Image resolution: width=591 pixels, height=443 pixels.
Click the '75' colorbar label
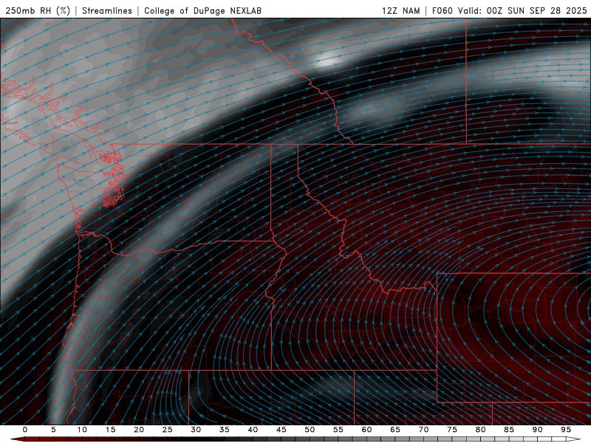pos(452,430)
